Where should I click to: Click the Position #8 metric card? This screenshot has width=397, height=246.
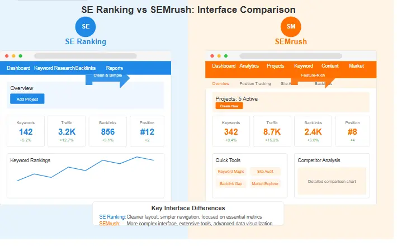coord(352,131)
